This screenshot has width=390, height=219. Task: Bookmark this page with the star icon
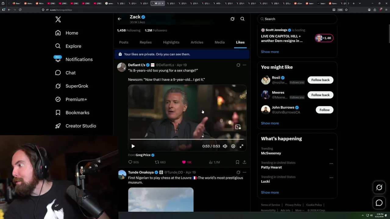click(x=346, y=10)
